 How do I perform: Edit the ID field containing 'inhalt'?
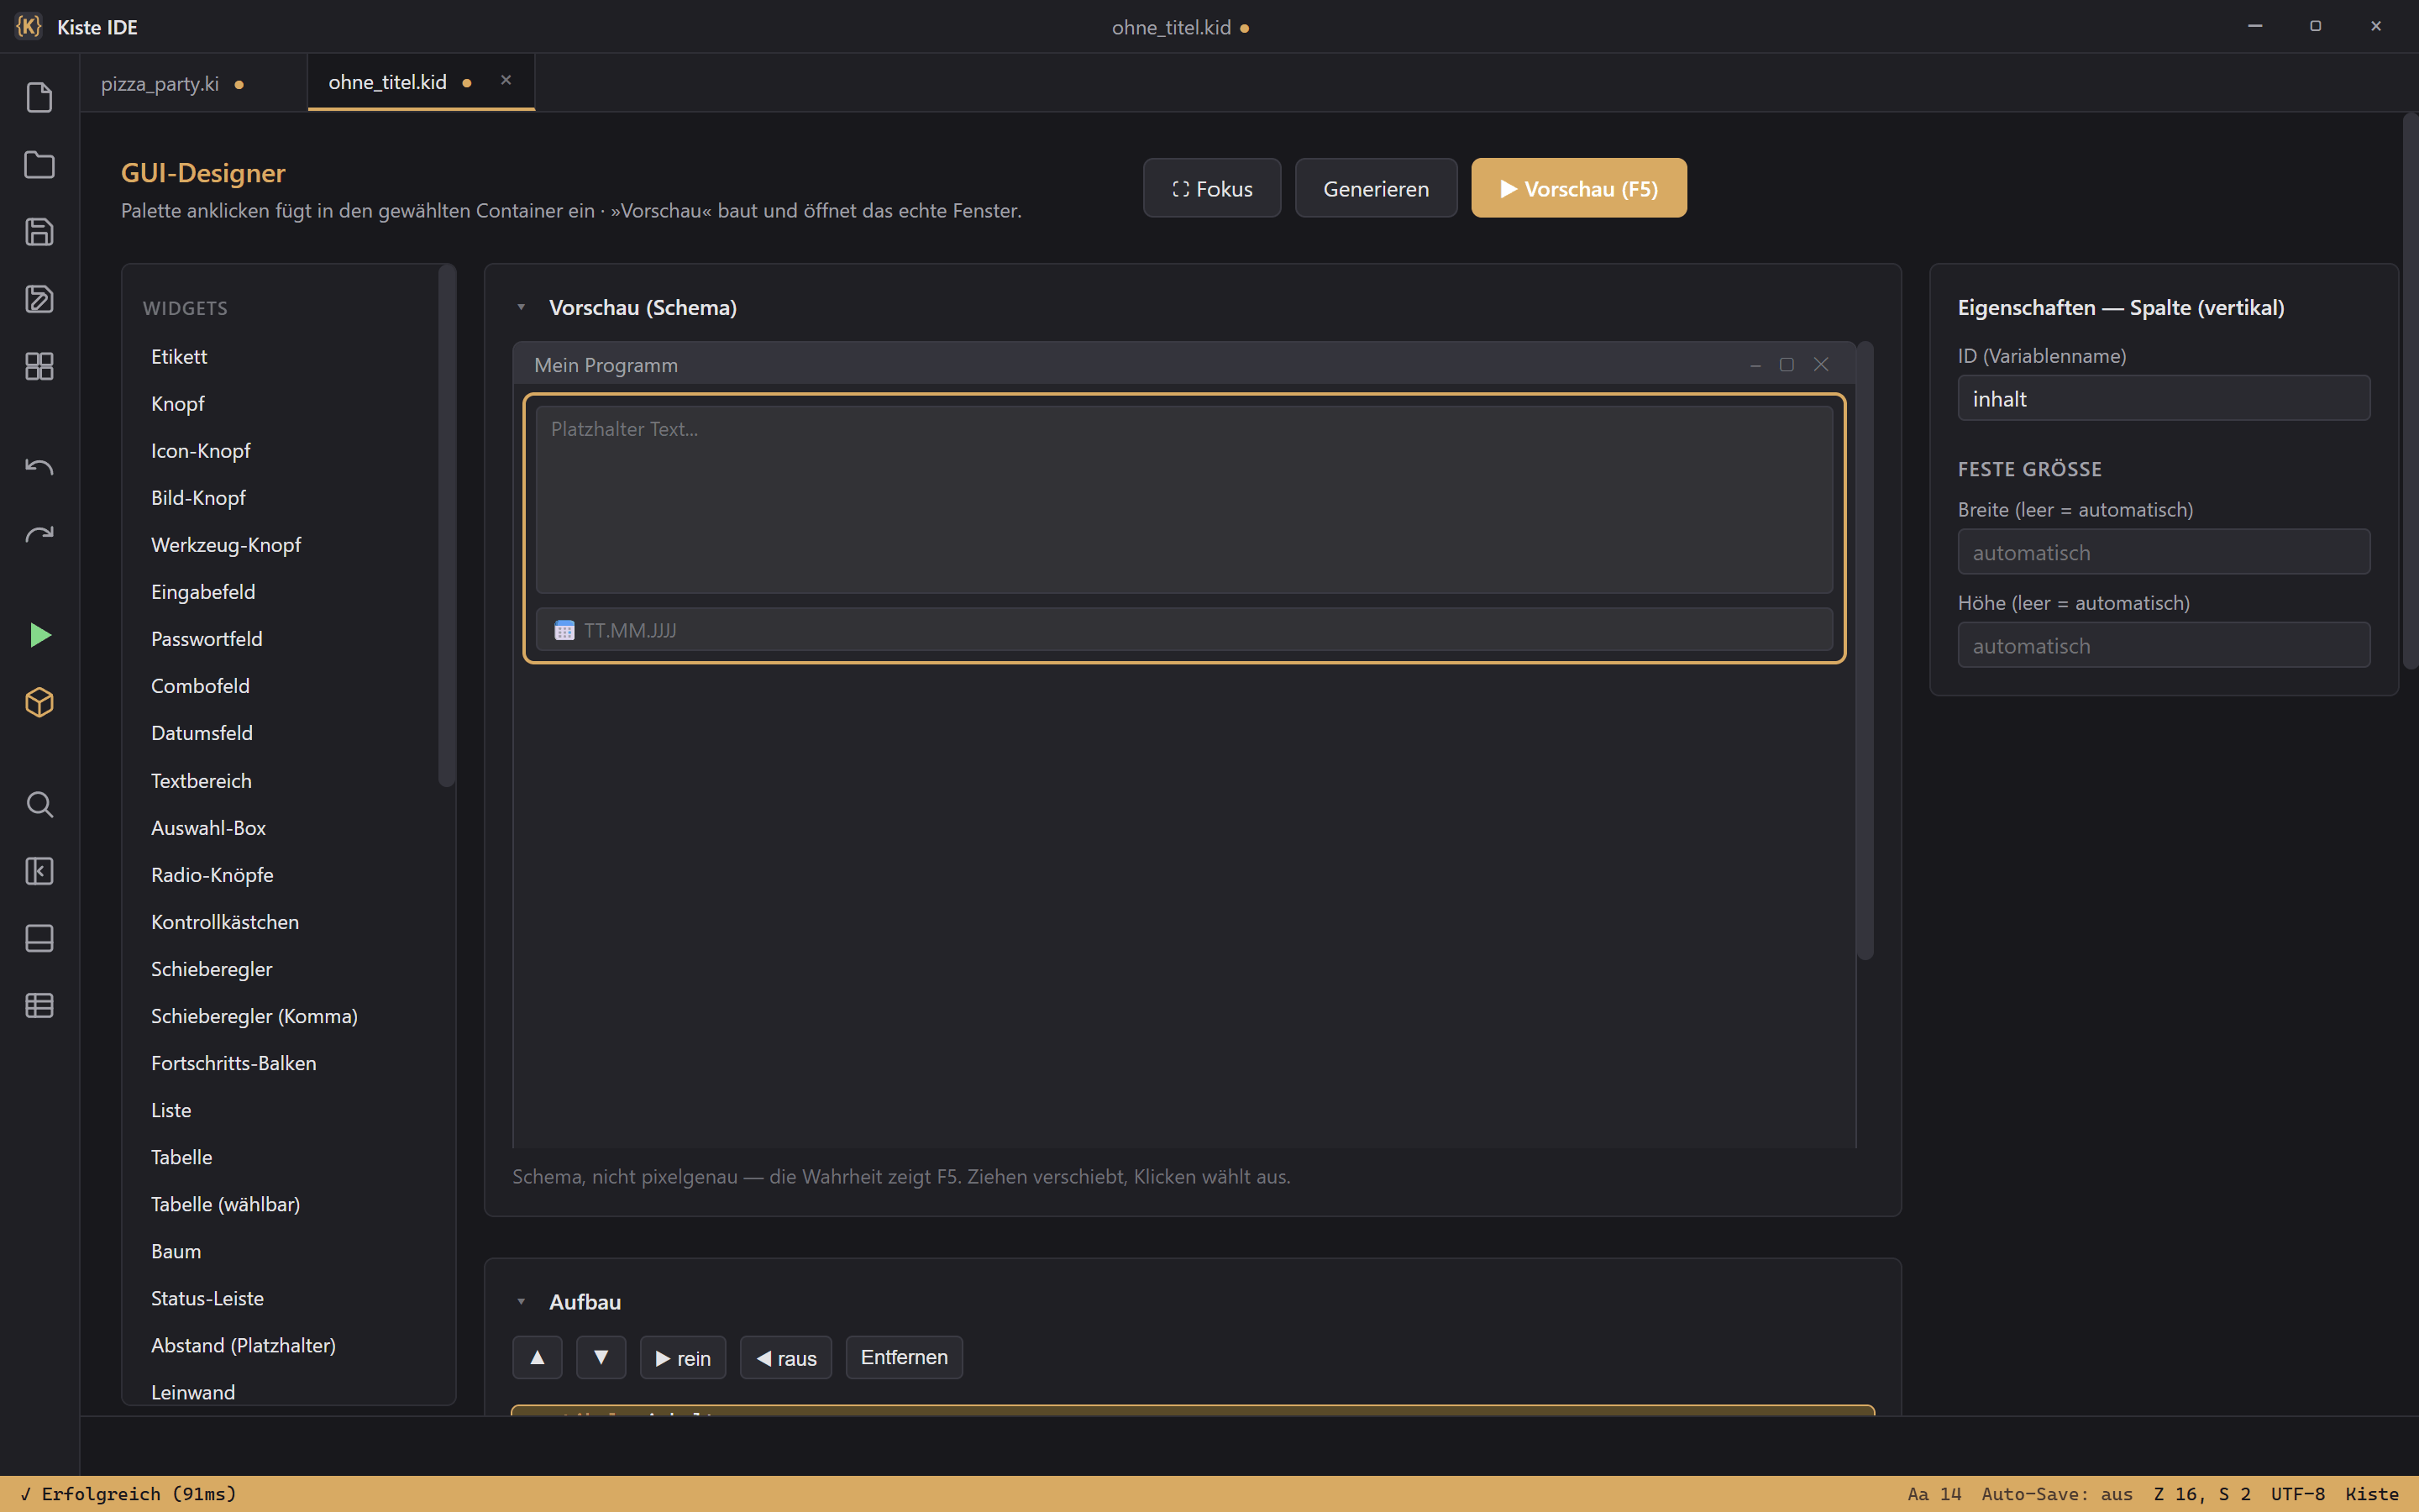[2163, 398]
